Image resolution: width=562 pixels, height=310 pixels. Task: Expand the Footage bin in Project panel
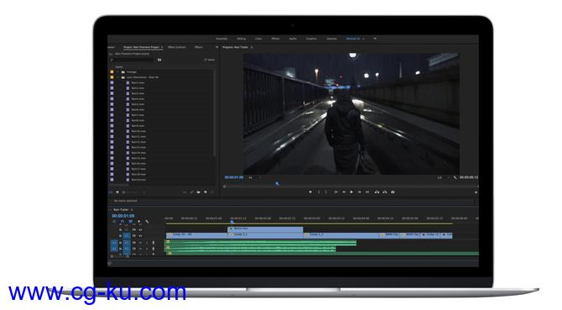[118, 71]
